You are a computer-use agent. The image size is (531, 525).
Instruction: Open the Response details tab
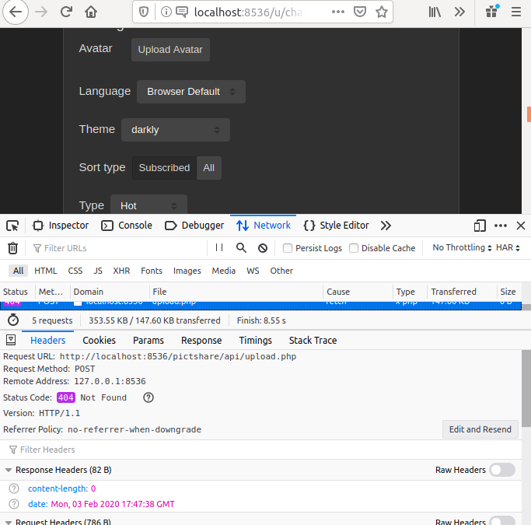click(x=201, y=340)
